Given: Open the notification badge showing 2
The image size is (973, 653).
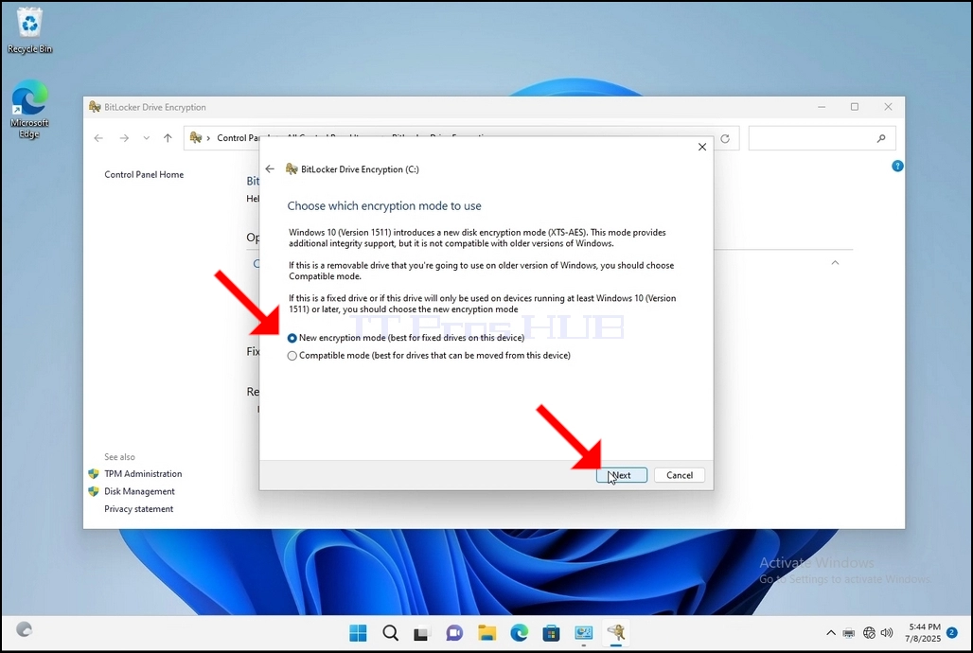Looking at the screenshot, I should 952,633.
